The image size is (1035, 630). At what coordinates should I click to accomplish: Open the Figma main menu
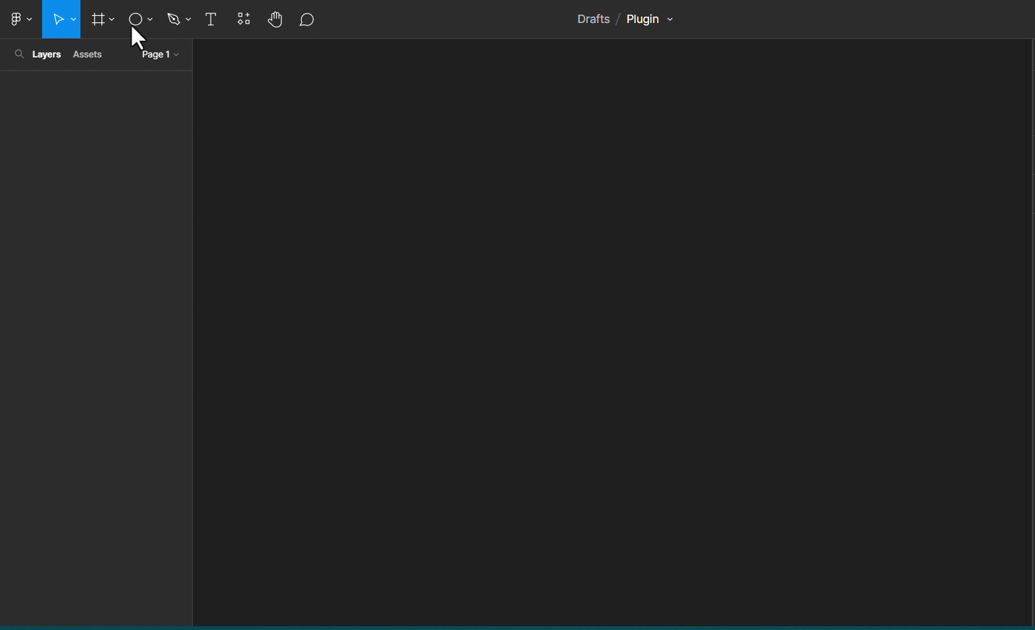(17, 18)
